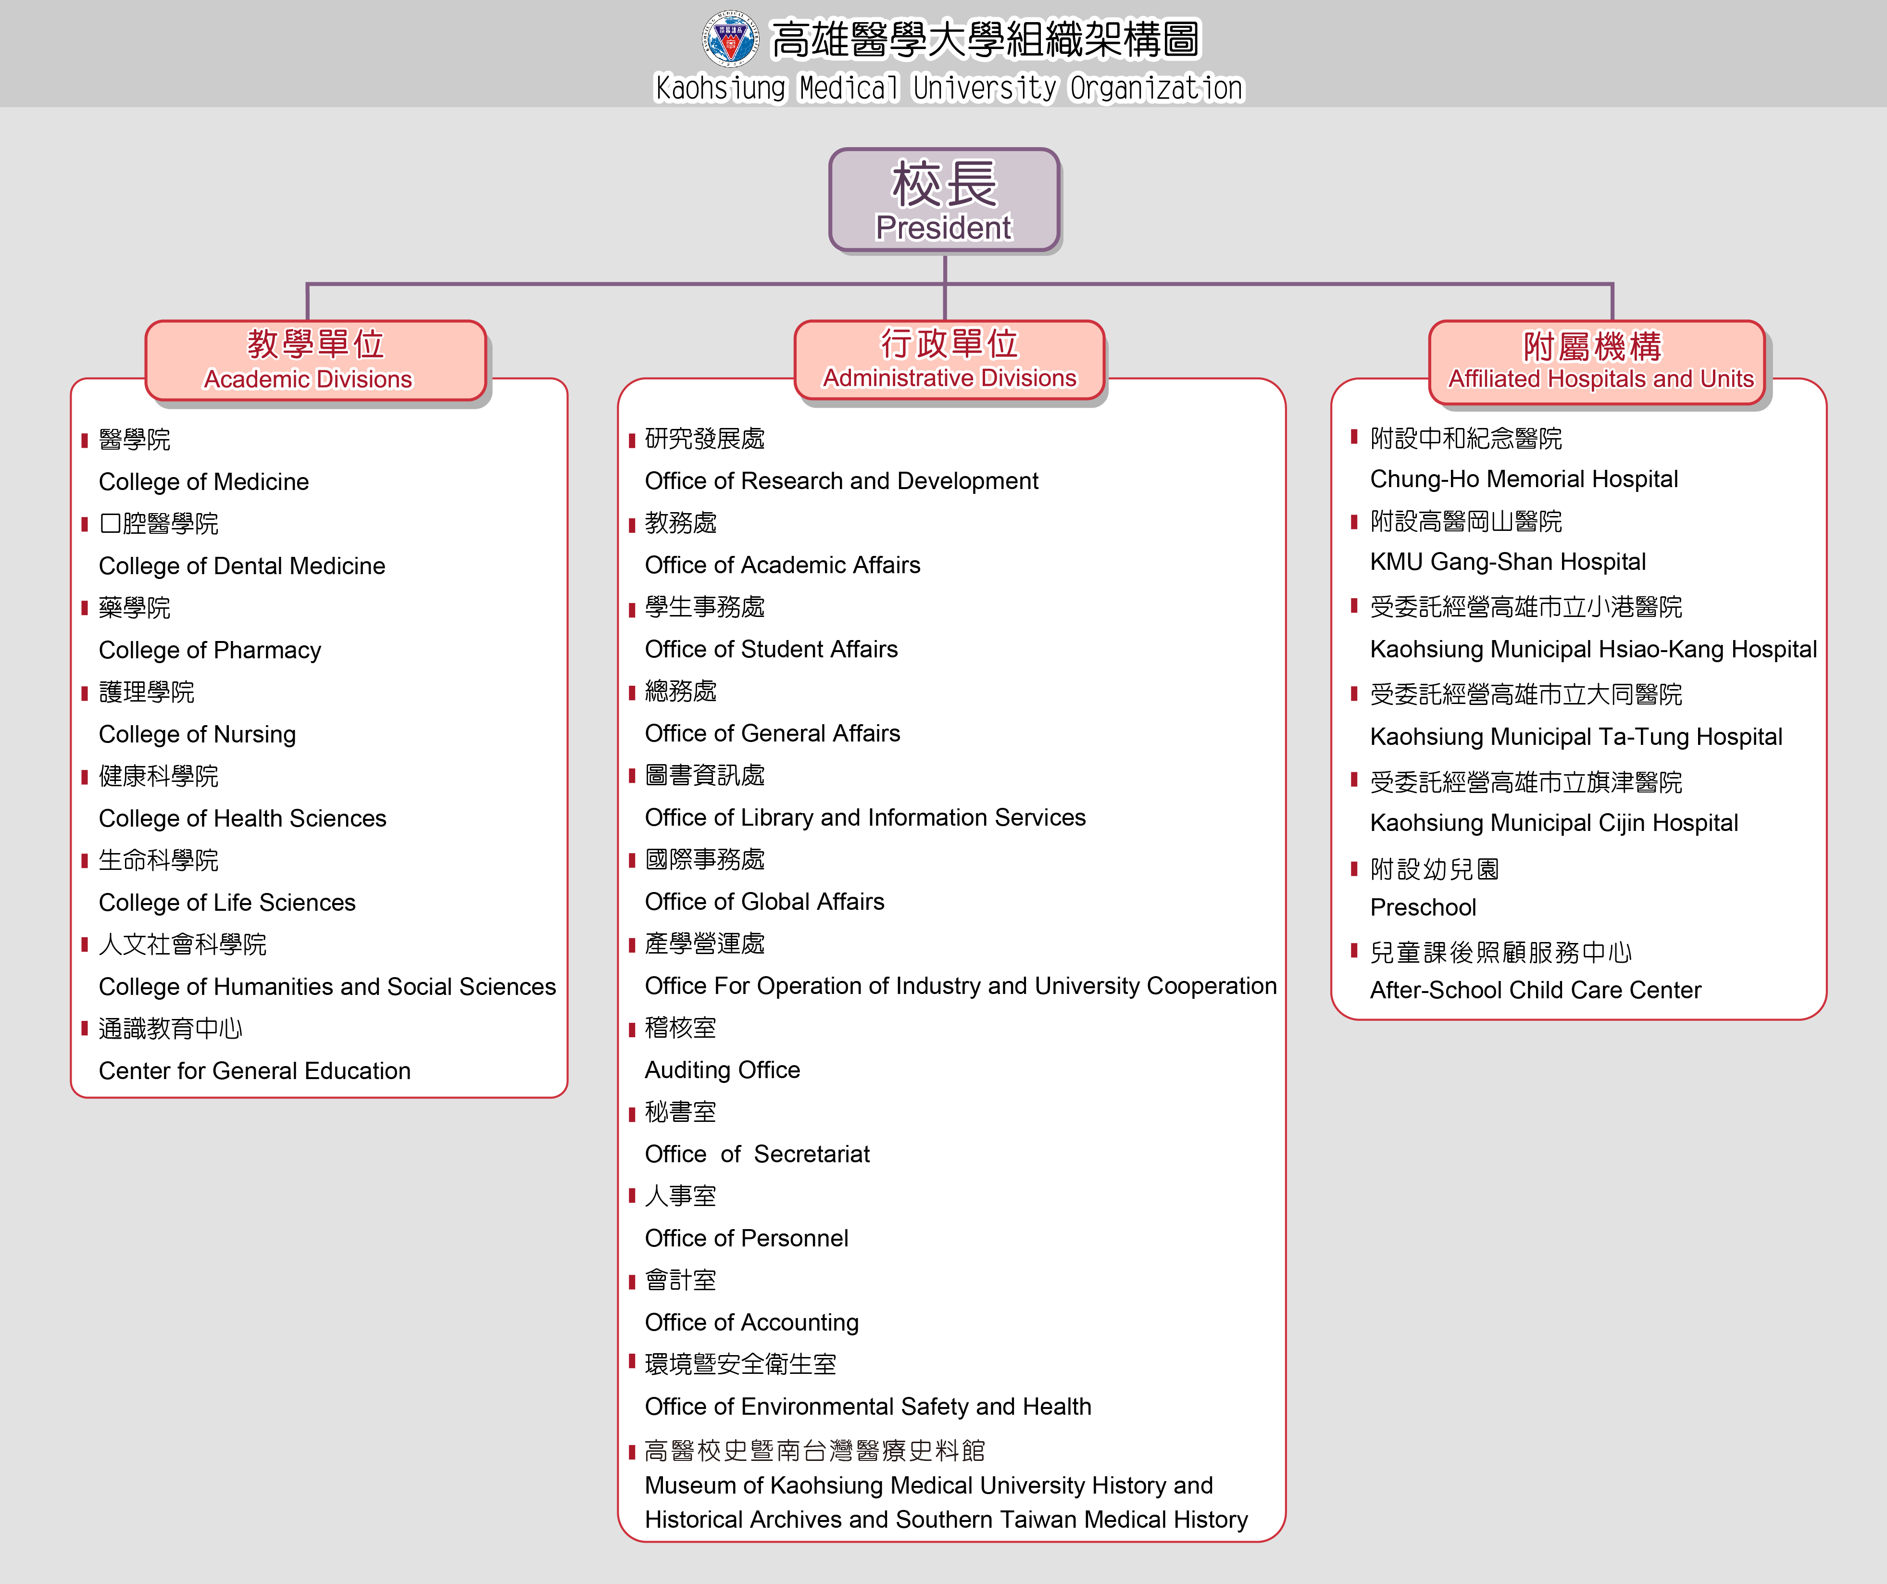Click Office of Academic Affairs

pos(783,565)
